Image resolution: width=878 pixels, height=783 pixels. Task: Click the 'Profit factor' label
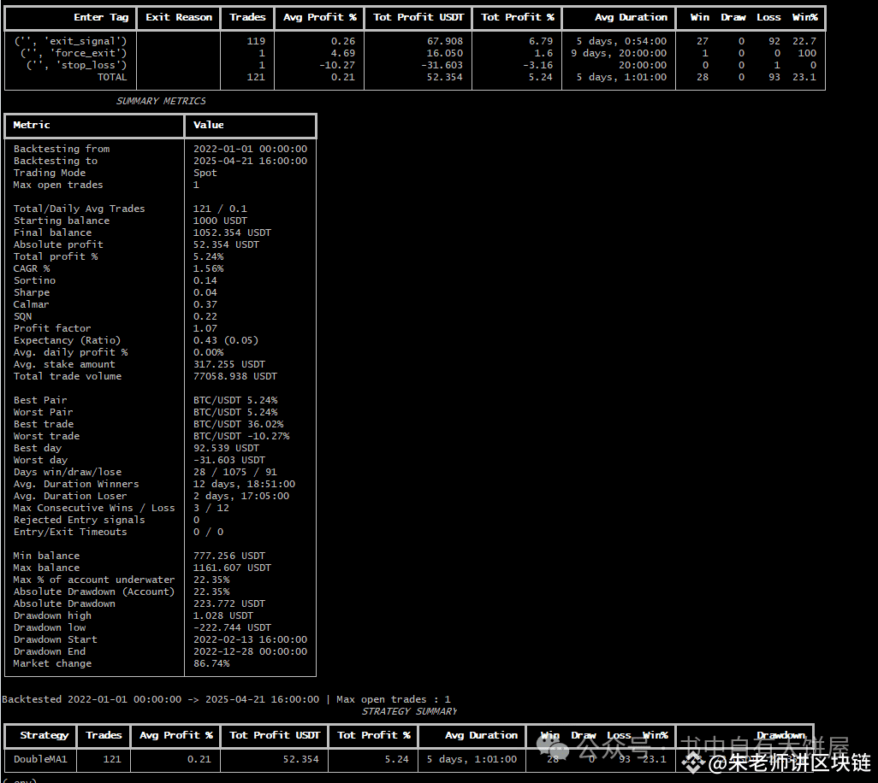pyautogui.click(x=52, y=328)
